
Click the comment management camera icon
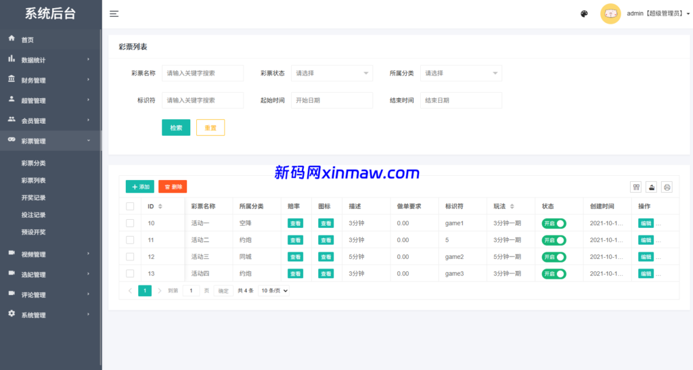tap(12, 294)
